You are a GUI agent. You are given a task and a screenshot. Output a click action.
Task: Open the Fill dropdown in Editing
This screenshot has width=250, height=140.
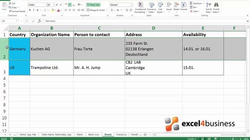point(193,7)
